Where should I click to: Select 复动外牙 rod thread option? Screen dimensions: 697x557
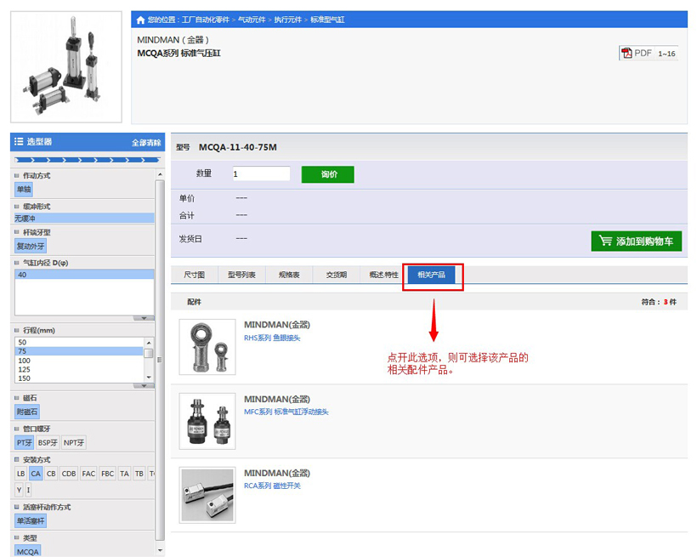[31, 246]
